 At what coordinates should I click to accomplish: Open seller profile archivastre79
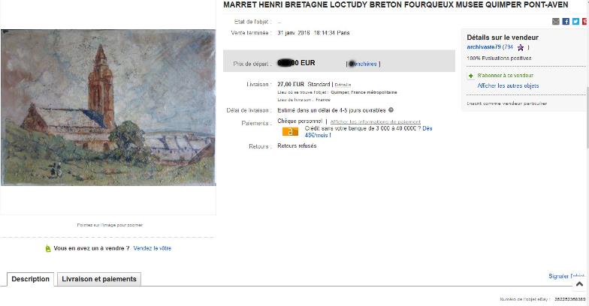pos(484,47)
